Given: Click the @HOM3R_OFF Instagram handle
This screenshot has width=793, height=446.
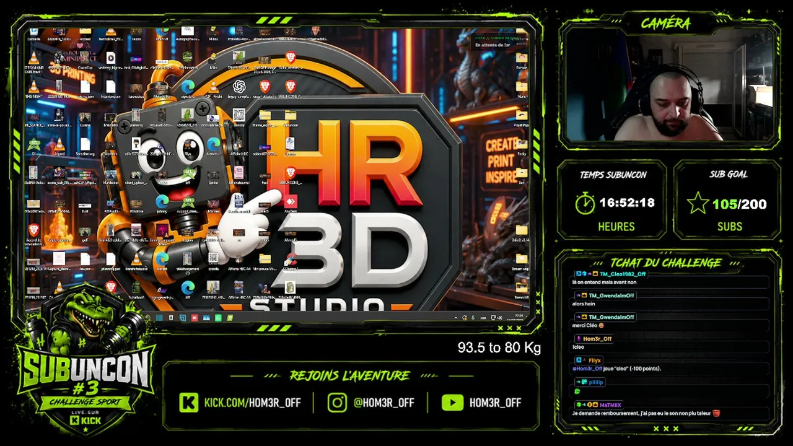Looking at the screenshot, I should coord(383,403).
